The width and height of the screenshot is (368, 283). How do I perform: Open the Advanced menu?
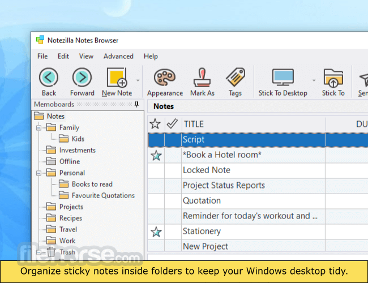(118, 57)
